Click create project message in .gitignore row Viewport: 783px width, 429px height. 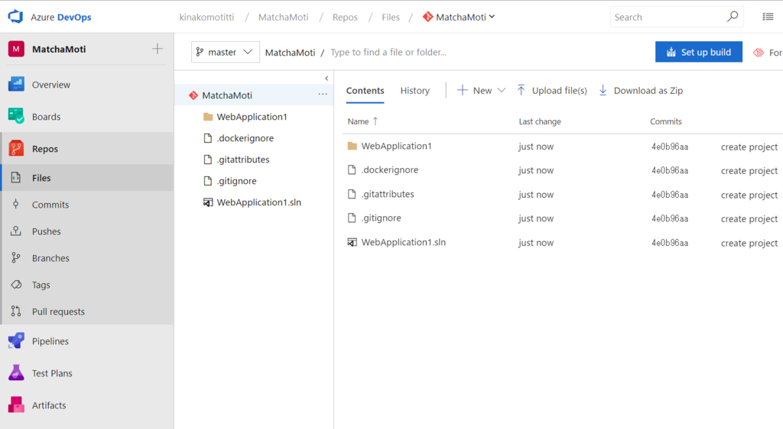tap(749, 219)
